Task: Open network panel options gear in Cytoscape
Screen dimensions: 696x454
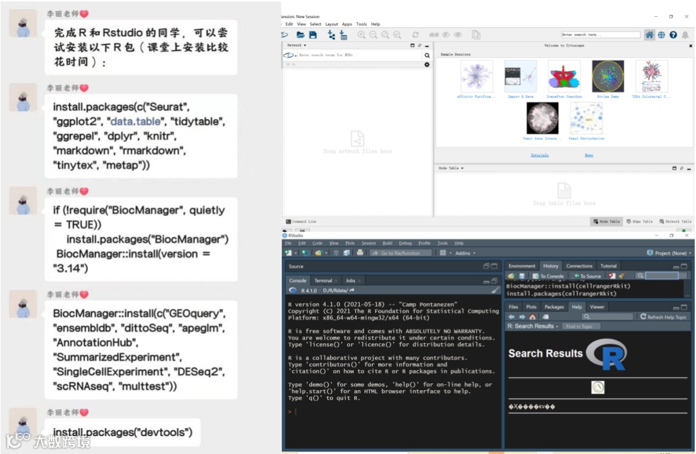Action: [427, 64]
